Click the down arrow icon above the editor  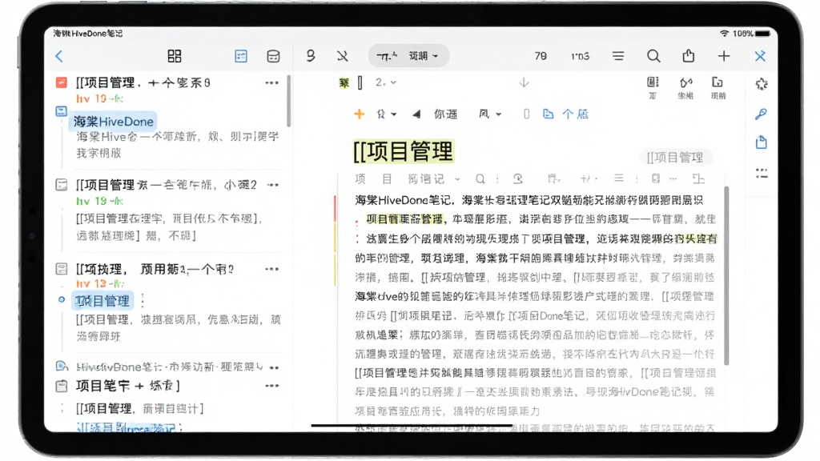click(x=524, y=82)
